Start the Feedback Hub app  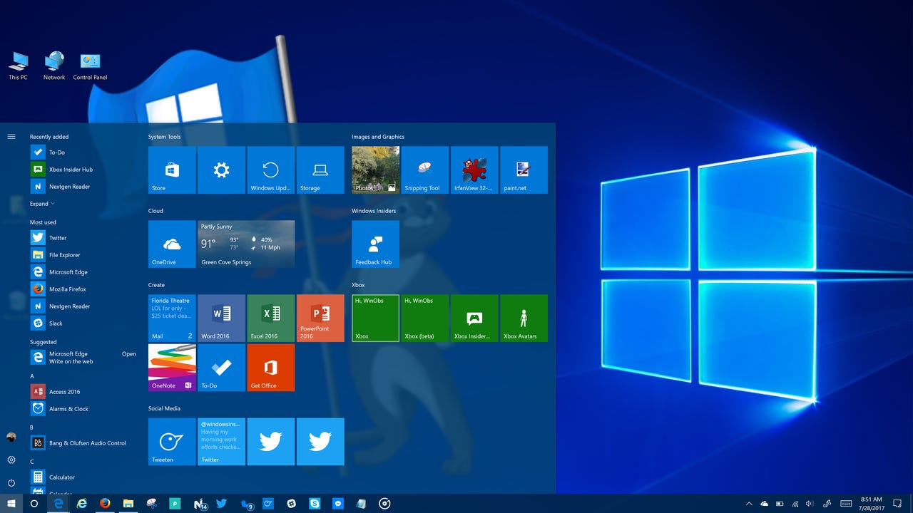[x=375, y=244]
